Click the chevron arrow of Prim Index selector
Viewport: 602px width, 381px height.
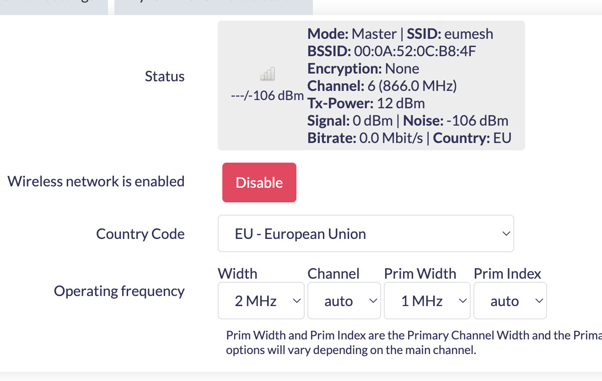539,301
